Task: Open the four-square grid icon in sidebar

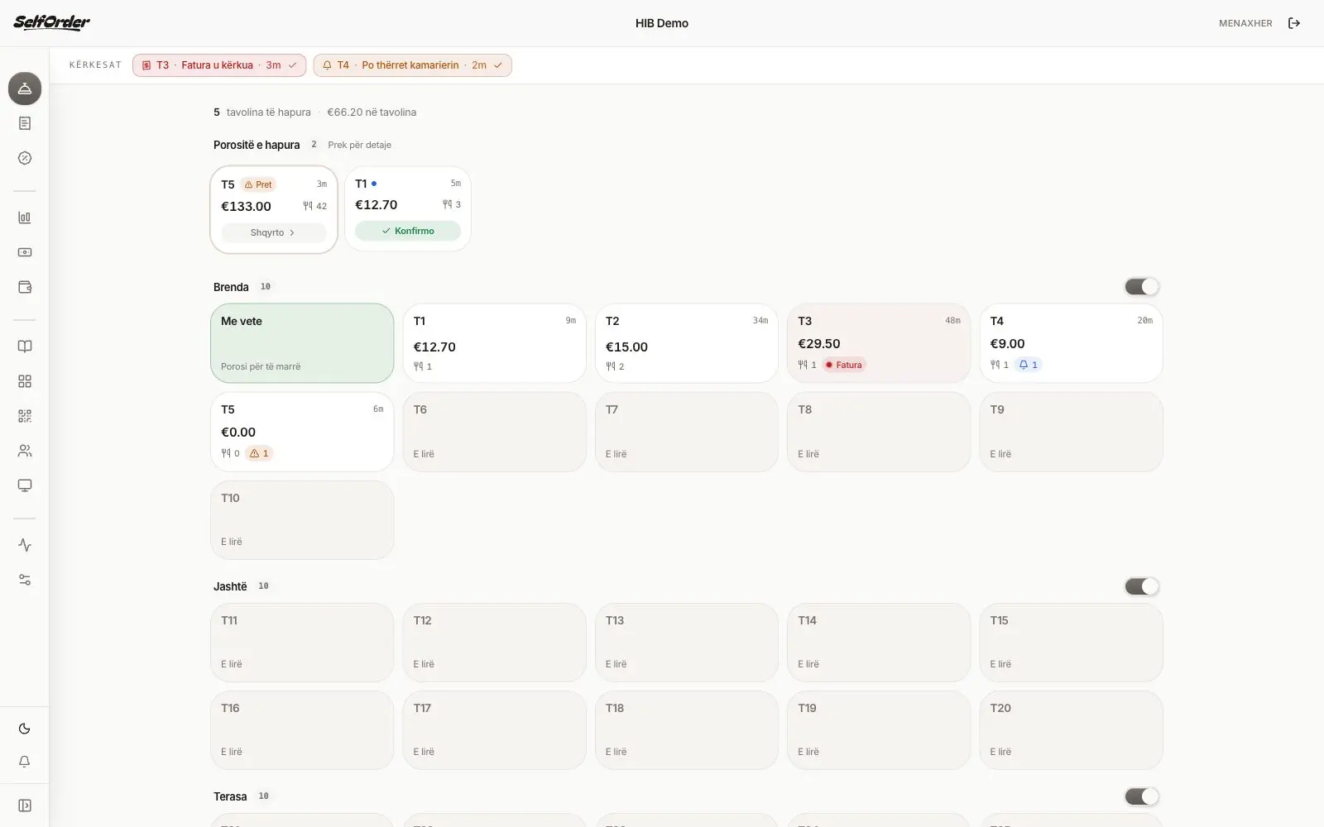Action: (x=25, y=381)
